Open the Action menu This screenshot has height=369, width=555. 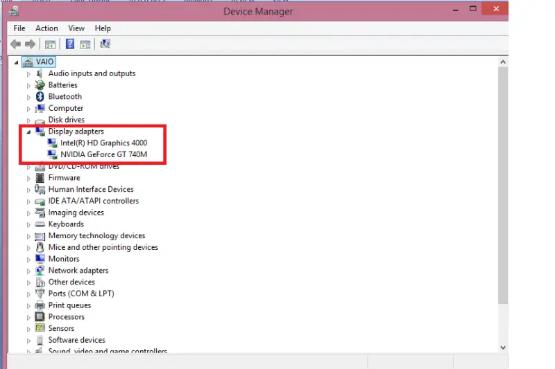pos(46,28)
